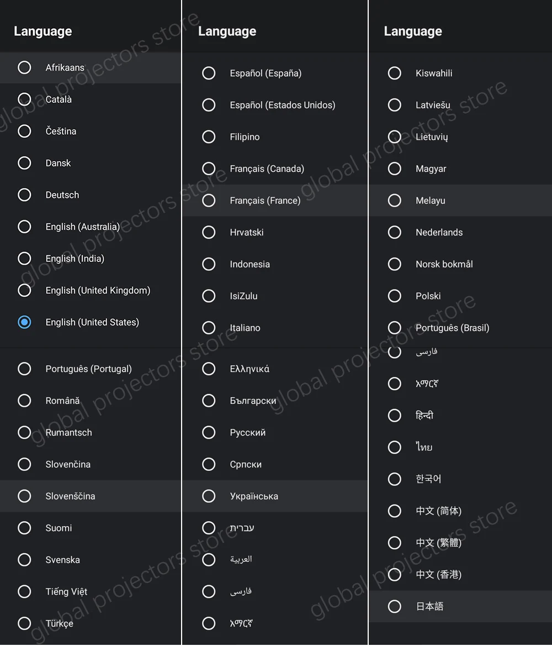Click the Melayu language entry
This screenshot has height=646, width=552.
[431, 201]
